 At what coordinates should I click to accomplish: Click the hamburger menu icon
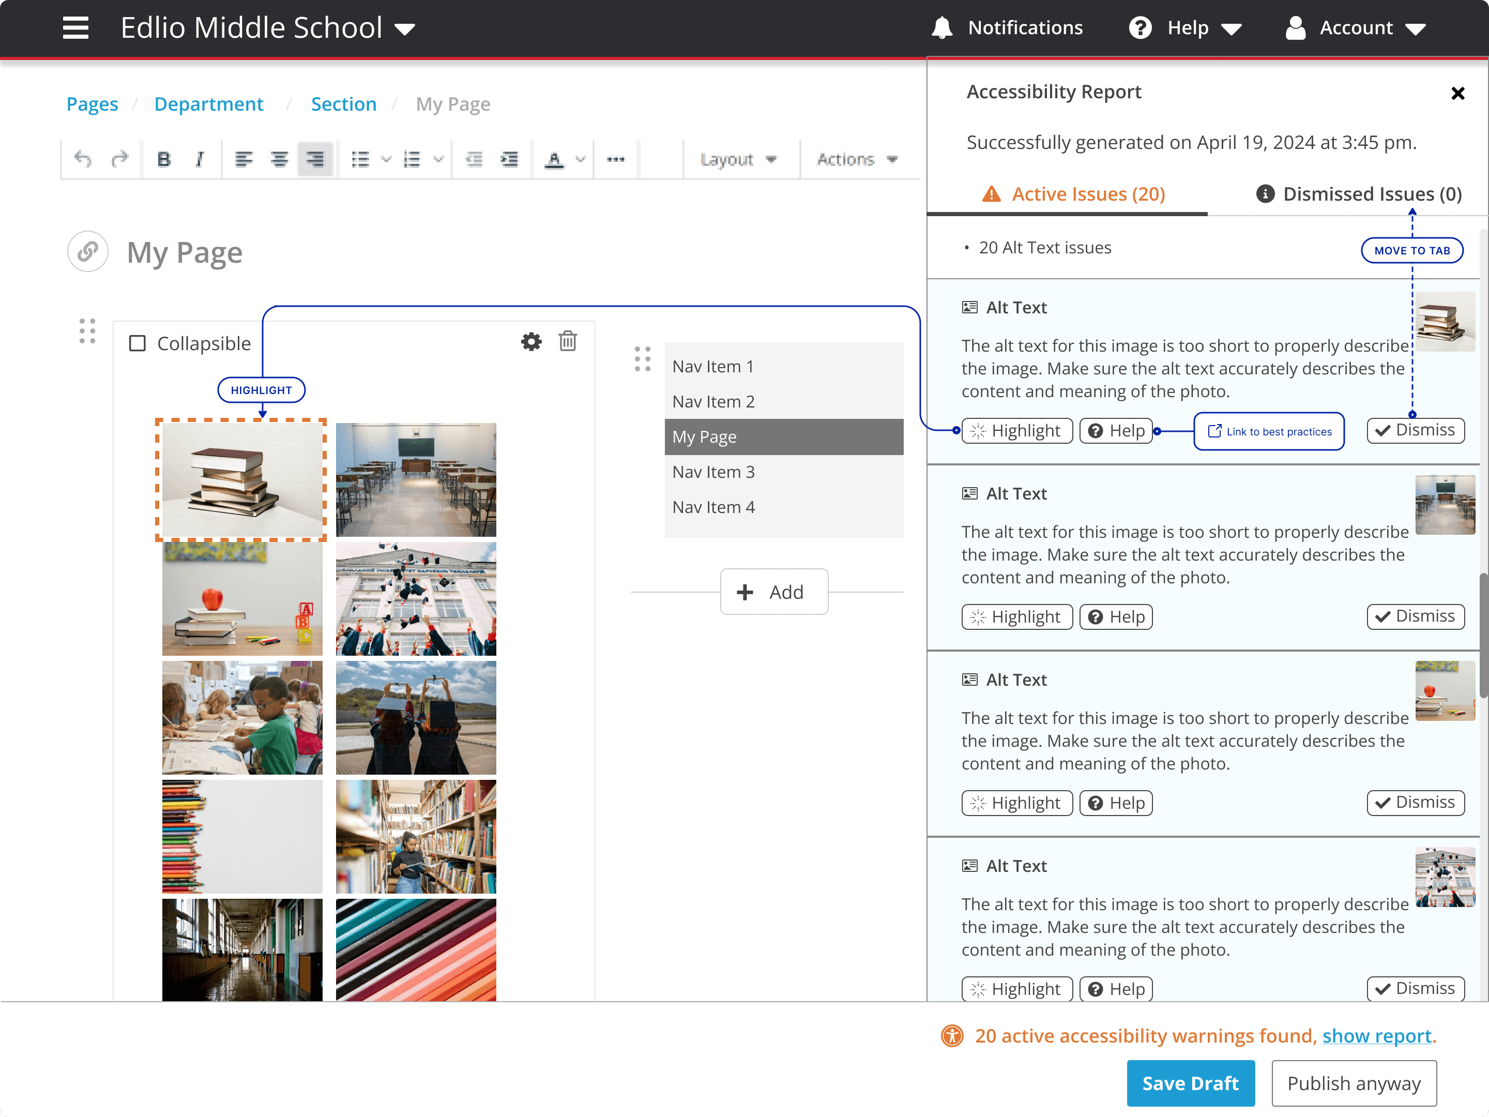coord(75,28)
